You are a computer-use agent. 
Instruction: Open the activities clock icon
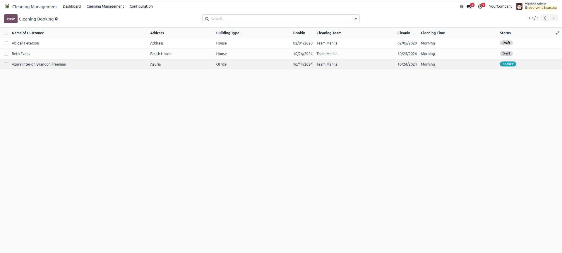point(480,6)
